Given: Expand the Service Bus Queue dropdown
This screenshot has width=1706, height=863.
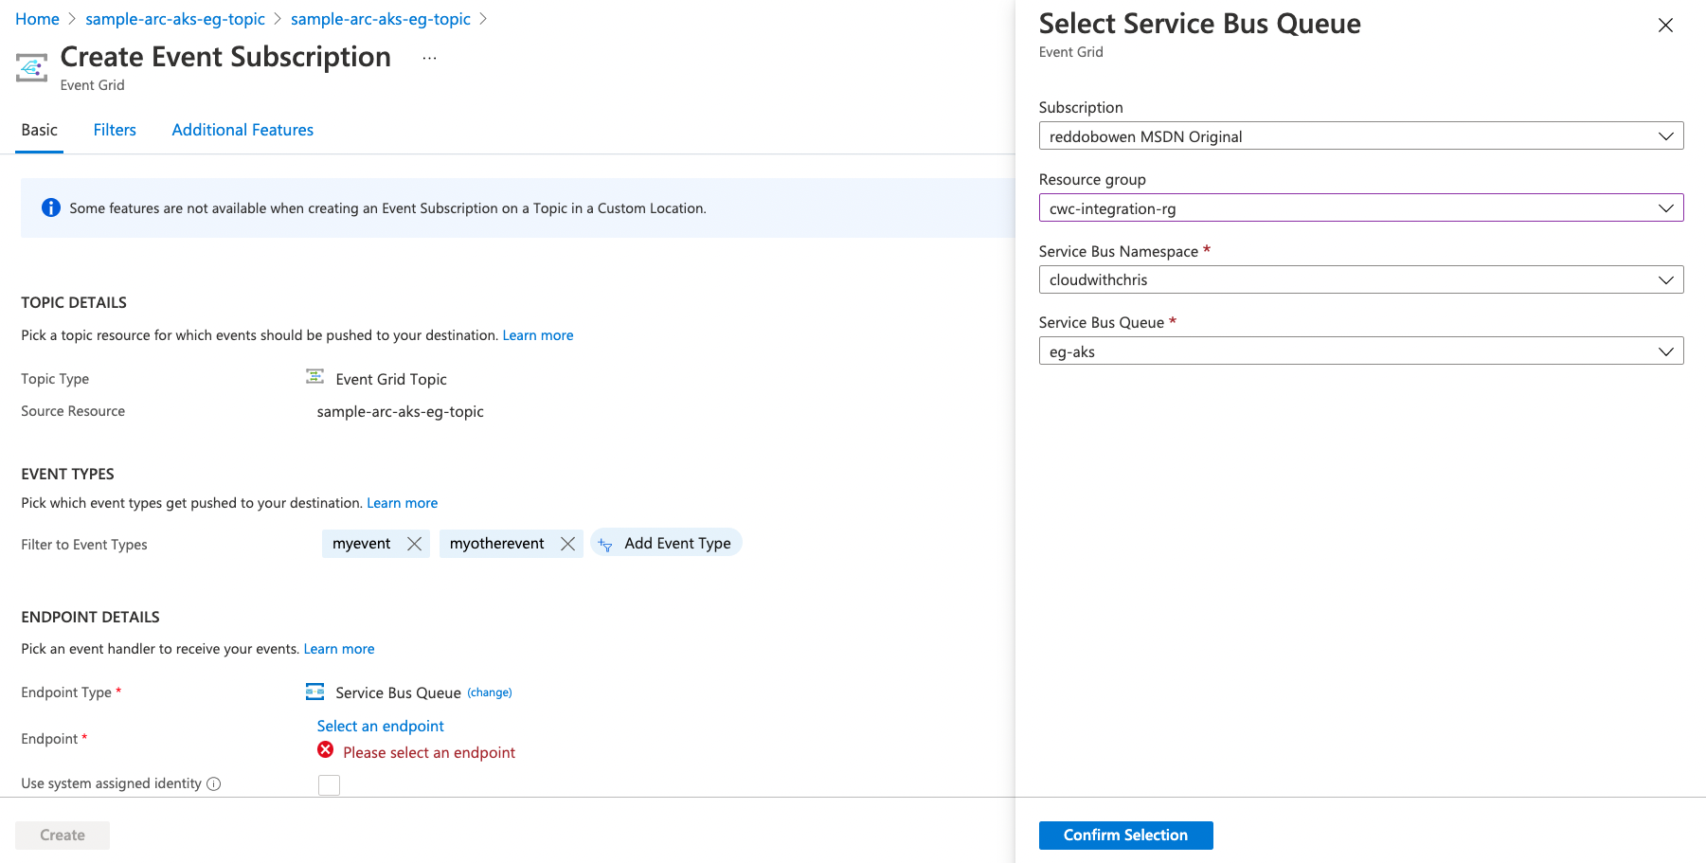Looking at the screenshot, I should (x=1361, y=351).
